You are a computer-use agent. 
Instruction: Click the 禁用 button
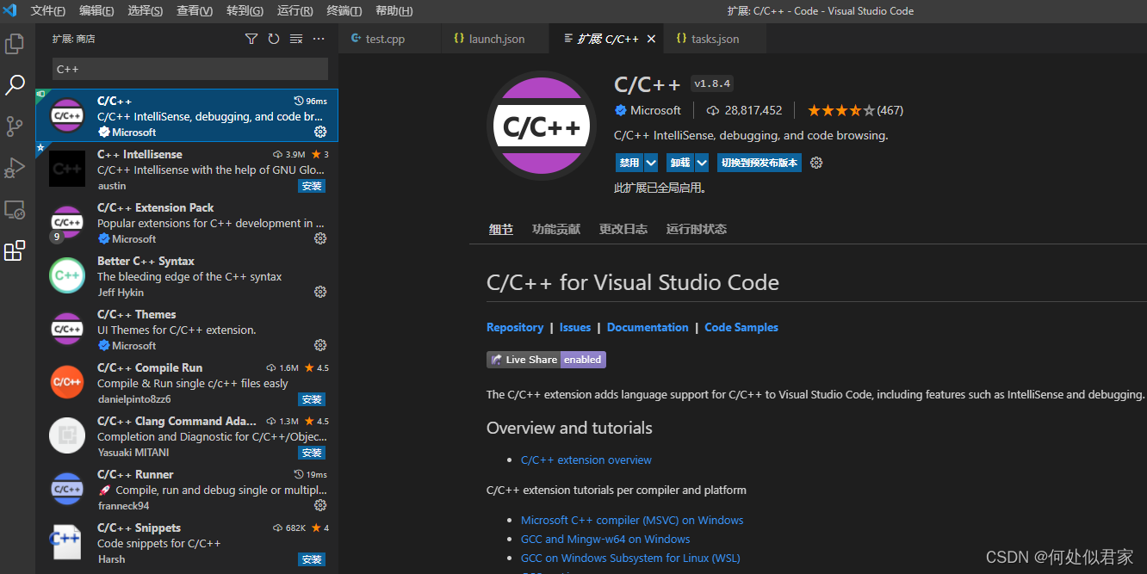[x=629, y=163]
